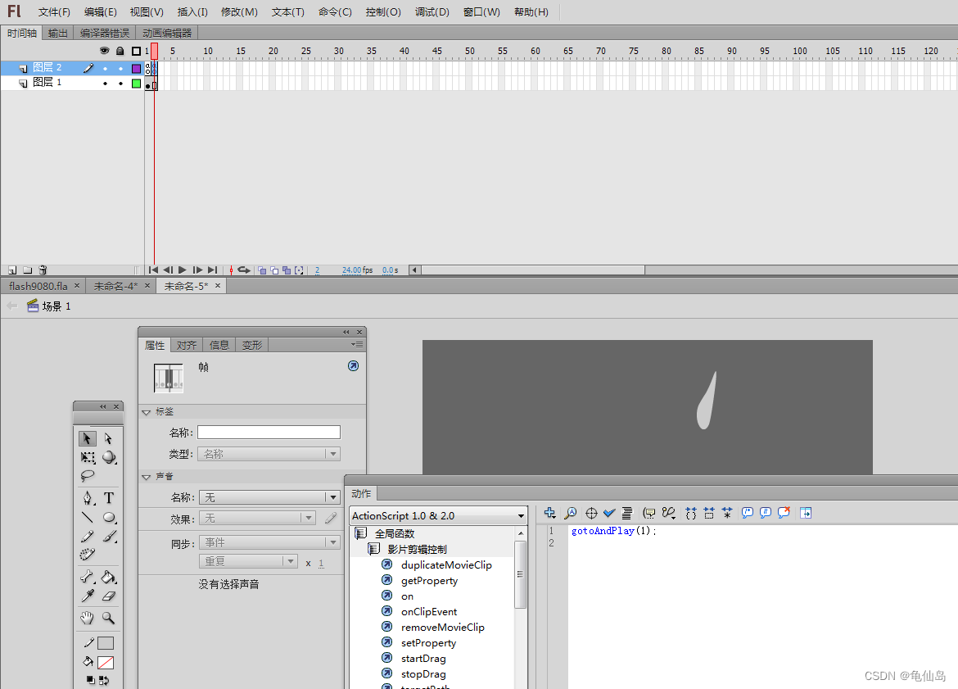Screen dimensions: 958x689
Task: Select the white arrow Subselection tool
Action: [x=108, y=438]
